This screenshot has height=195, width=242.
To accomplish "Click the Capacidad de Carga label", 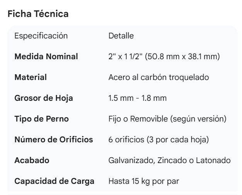I will [54, 181].
